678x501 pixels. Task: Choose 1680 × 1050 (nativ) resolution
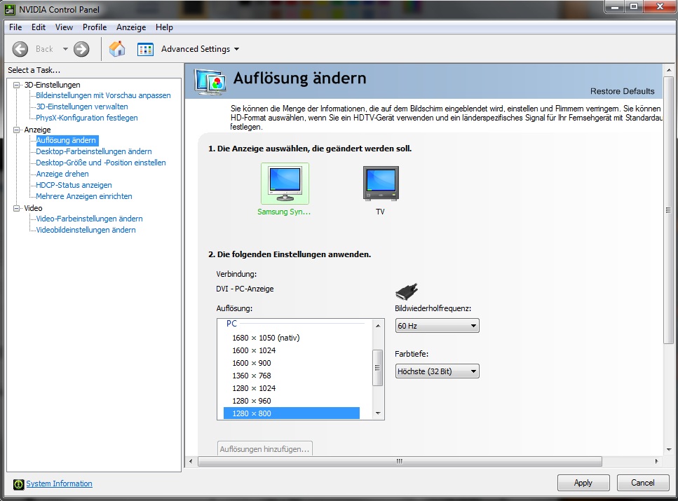pyautogui.click(x=266, y=338)
